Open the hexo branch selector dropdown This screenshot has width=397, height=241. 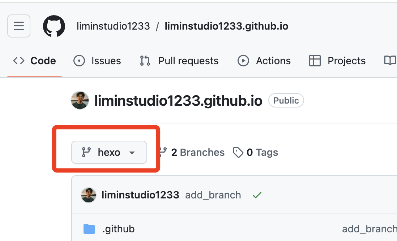109,152
